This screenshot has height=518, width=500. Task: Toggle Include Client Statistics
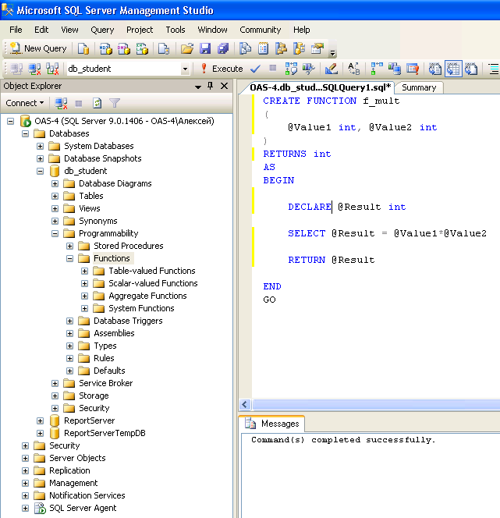[x=395, y=69]
